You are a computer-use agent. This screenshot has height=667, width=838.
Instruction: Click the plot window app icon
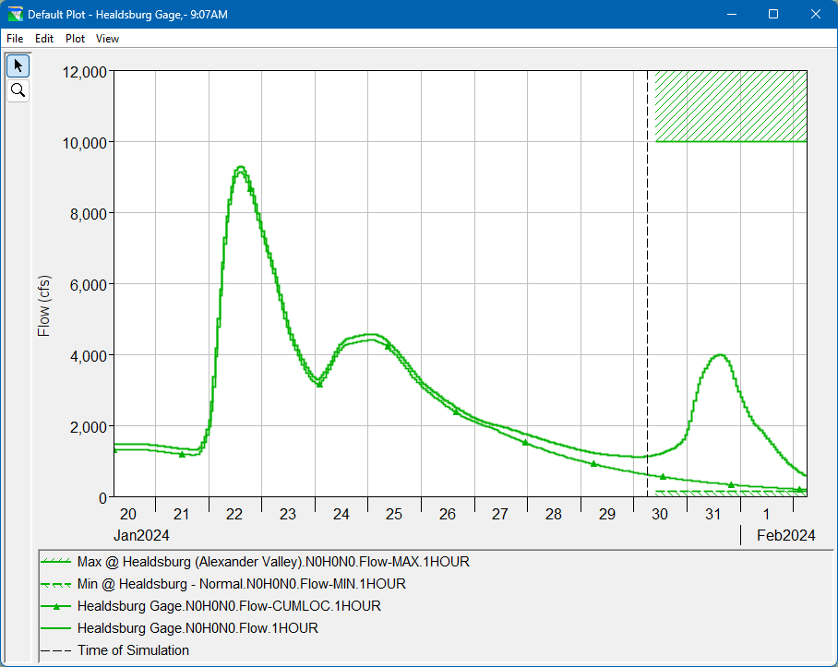15,15
